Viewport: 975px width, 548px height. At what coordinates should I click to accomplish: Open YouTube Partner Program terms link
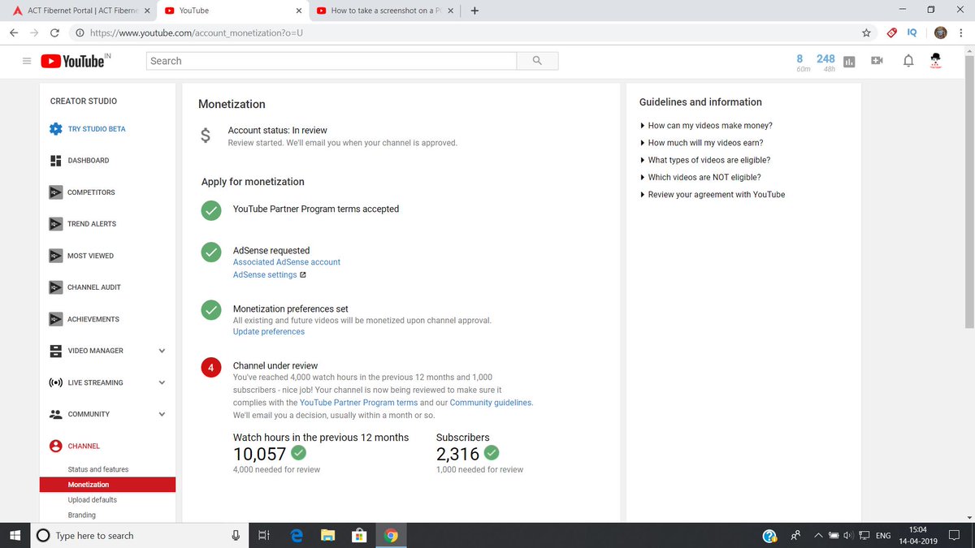coord(358,403)
